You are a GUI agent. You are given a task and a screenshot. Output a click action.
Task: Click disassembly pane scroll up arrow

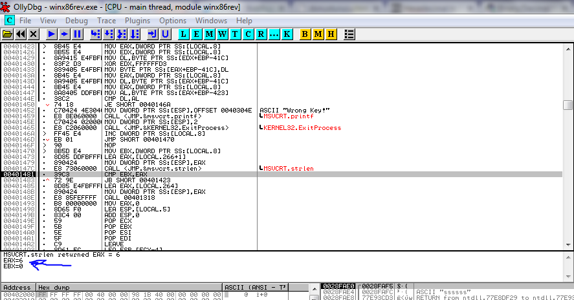pyautogui.click(x=568, y=48)
